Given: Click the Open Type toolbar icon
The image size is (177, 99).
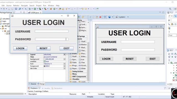Looking at the screenshot, I should coord(60,9).
